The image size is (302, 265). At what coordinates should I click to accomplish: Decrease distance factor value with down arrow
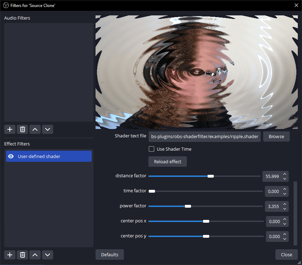coord(285,179)
